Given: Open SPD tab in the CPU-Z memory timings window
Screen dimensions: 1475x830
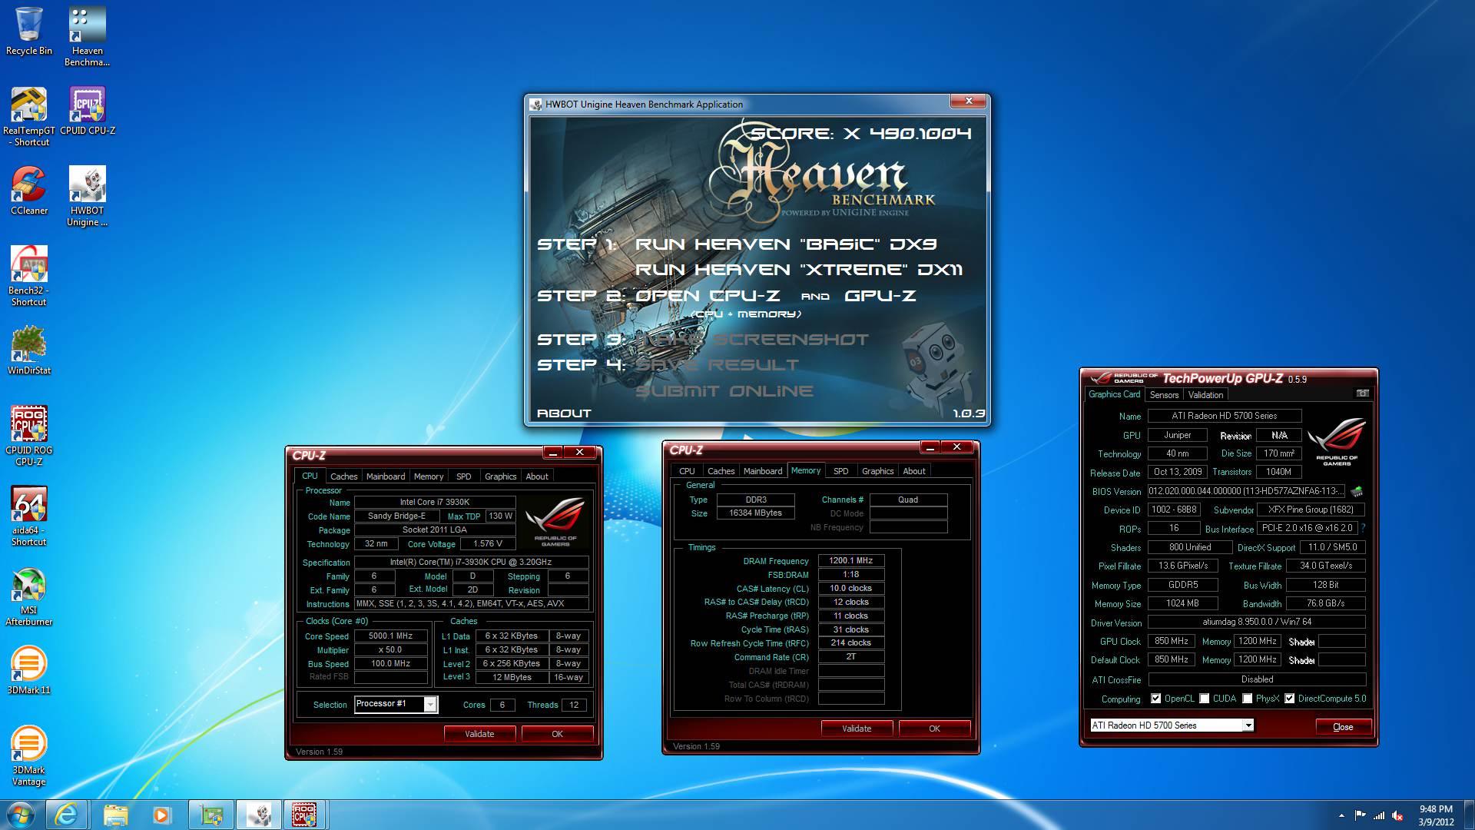Looking at the screenshot, I should pos(841,471).
